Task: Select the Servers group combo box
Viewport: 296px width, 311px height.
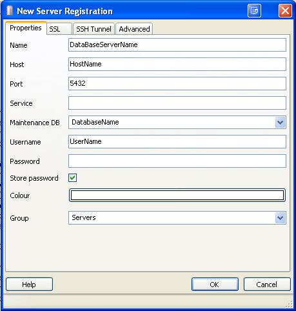Action: [x=177, y=218]
